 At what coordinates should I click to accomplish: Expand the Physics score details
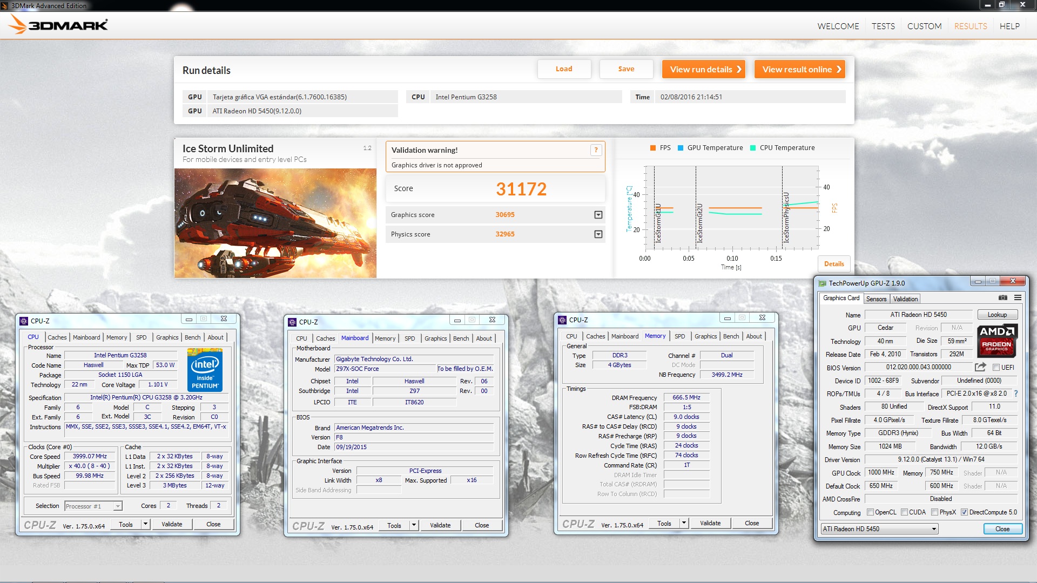point(598,234)
